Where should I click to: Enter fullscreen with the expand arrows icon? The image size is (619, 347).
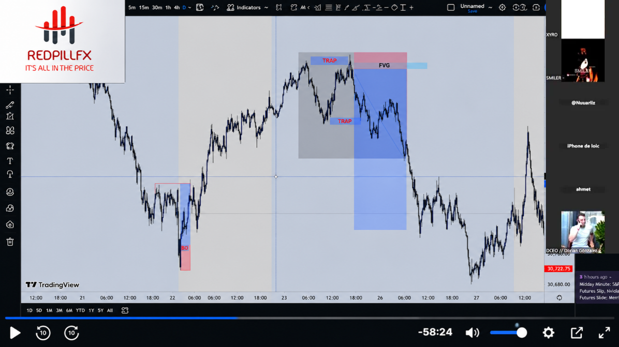(605, 333)
